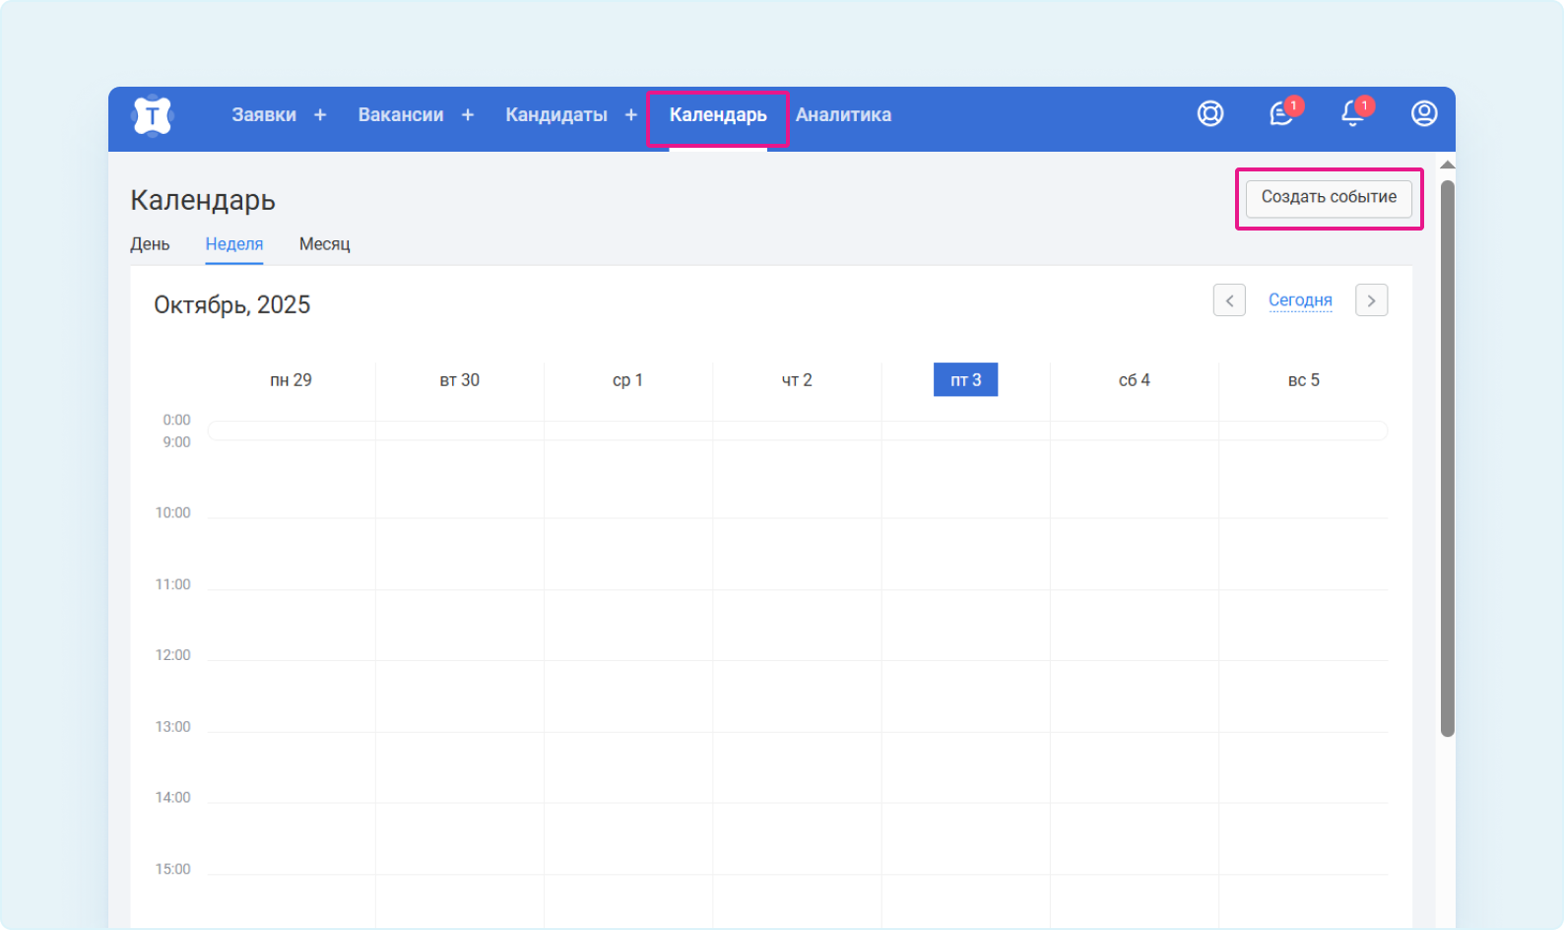Click the Сегодня link
Viewport: 1564px width, 930px height.
click(1300, 300)
